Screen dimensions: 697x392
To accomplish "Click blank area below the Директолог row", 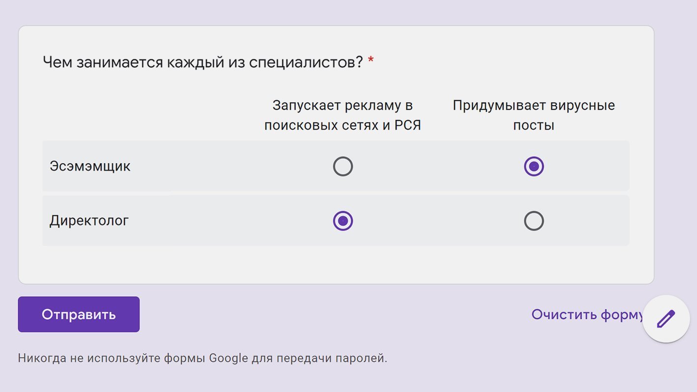I will (336, 264).
